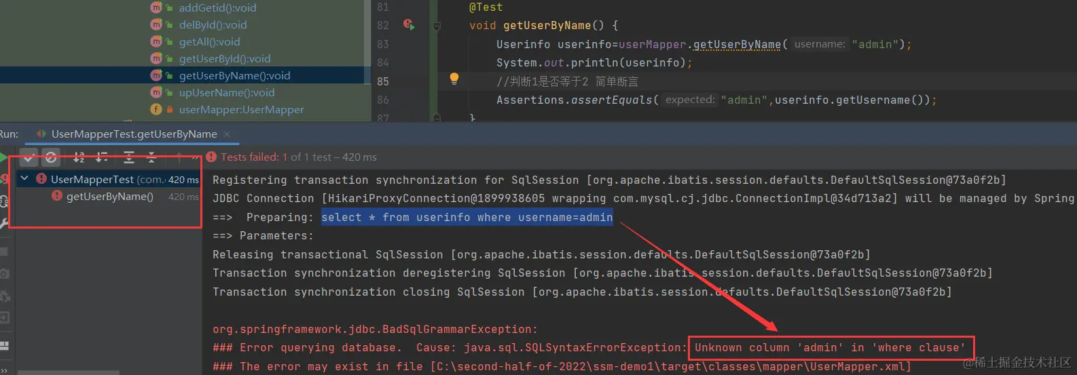Click the field icon beside userMapper
Image resolution: width=1077 pixels, height=375 pixels.
(x=156, y=109)
